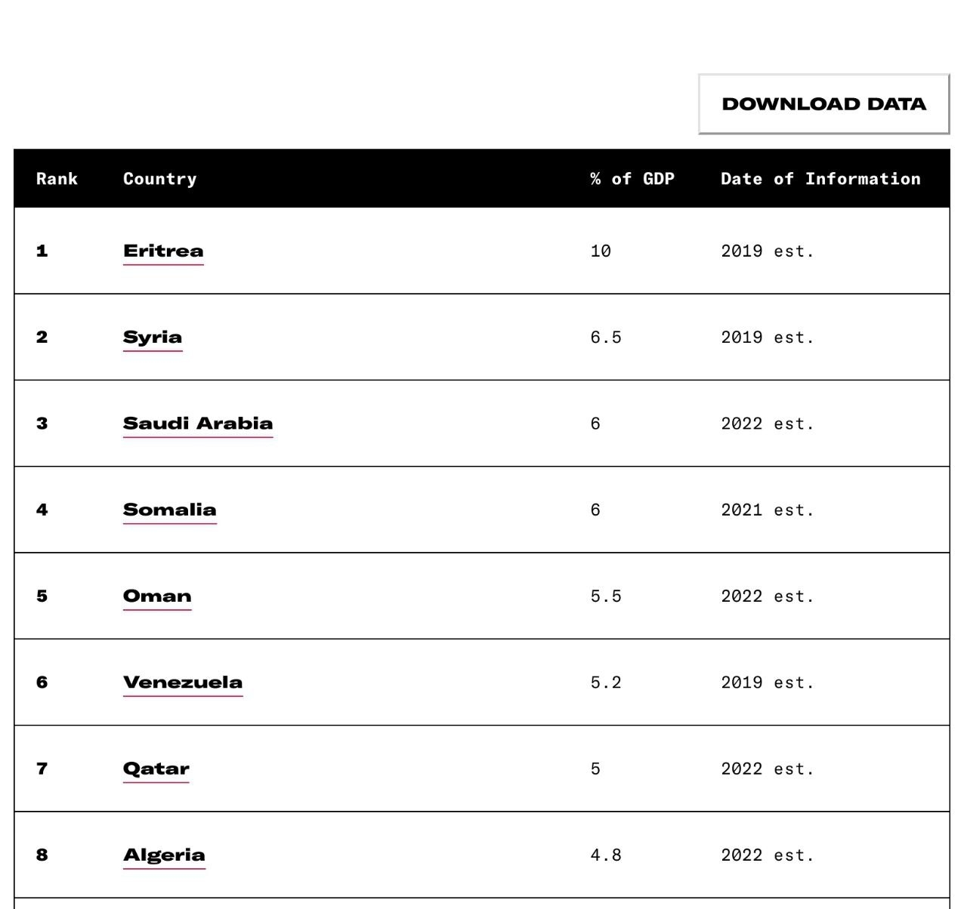
Task: Click Eritrea's GDP value of 10
Action: click(601, 251)
